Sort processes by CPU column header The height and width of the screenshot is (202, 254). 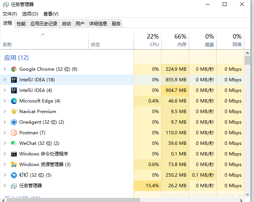148,40
